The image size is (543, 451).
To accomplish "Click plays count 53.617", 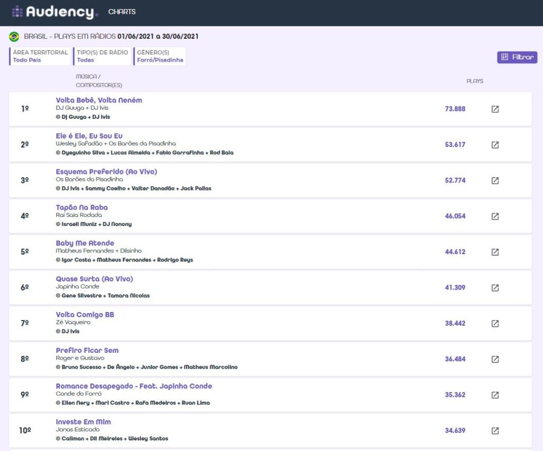I will pyautogui.click(x=455, y=144).
